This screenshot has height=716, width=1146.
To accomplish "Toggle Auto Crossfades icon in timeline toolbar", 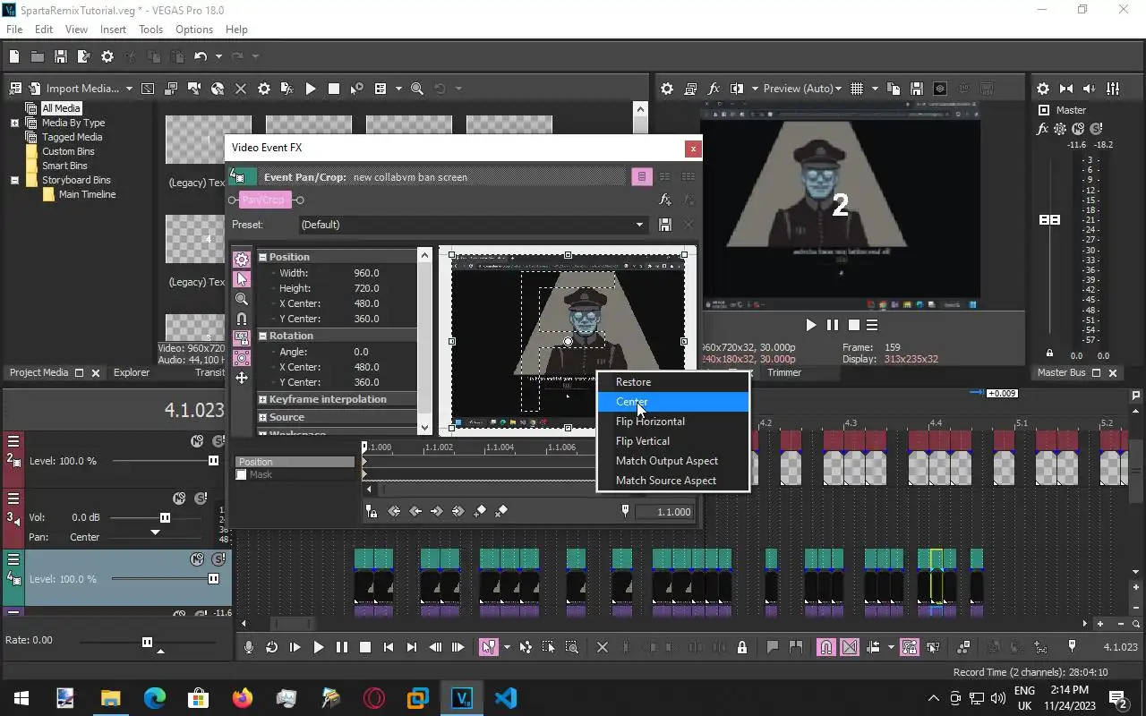I will [x=850, y=647].
